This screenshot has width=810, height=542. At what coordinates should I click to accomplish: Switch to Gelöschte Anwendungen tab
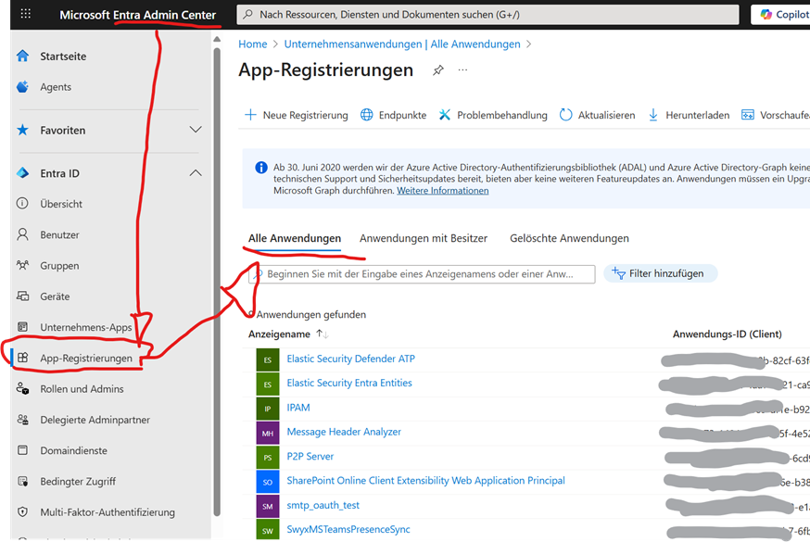569,238
